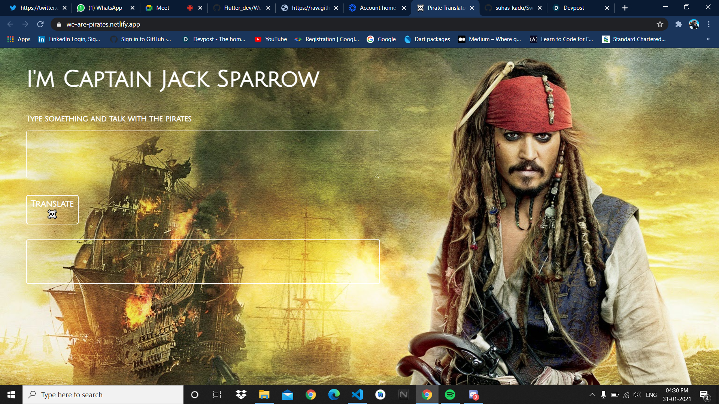Click the pirate text input area

(203, 154)
